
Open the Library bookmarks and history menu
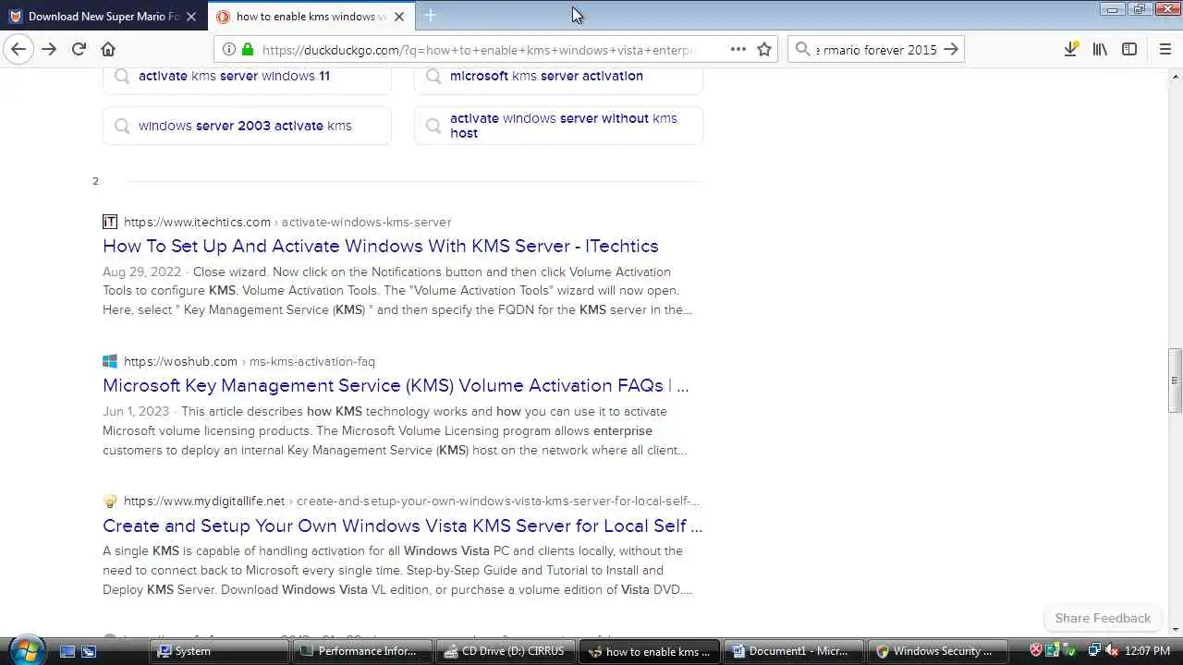(1100, 50)
